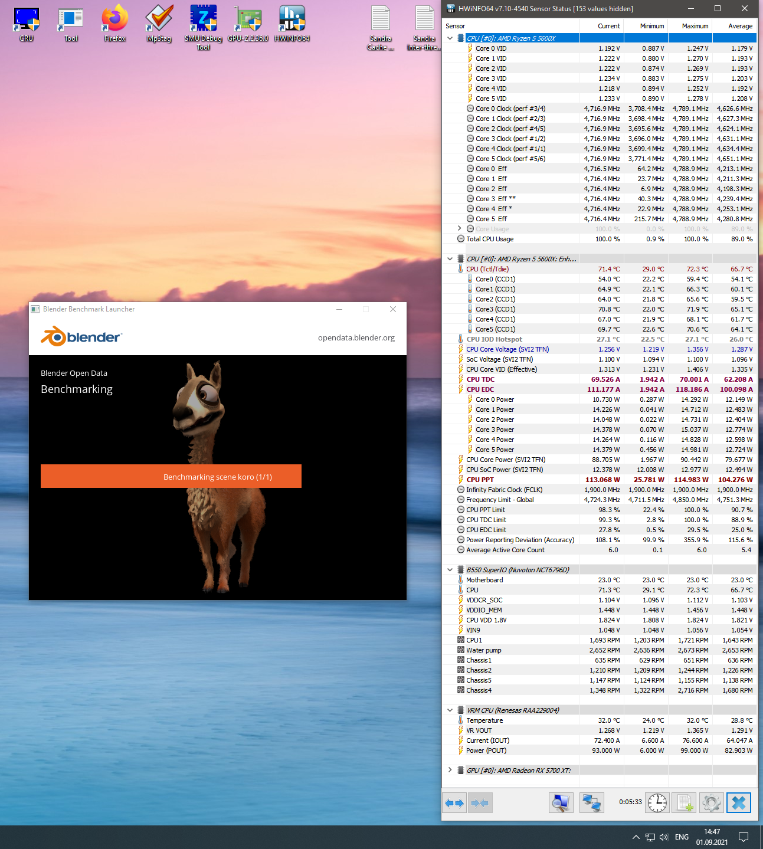The height and width of the screenshot is (849, 763).
Task: Select the CPU IOD Hotspot row
Action: 600,339
